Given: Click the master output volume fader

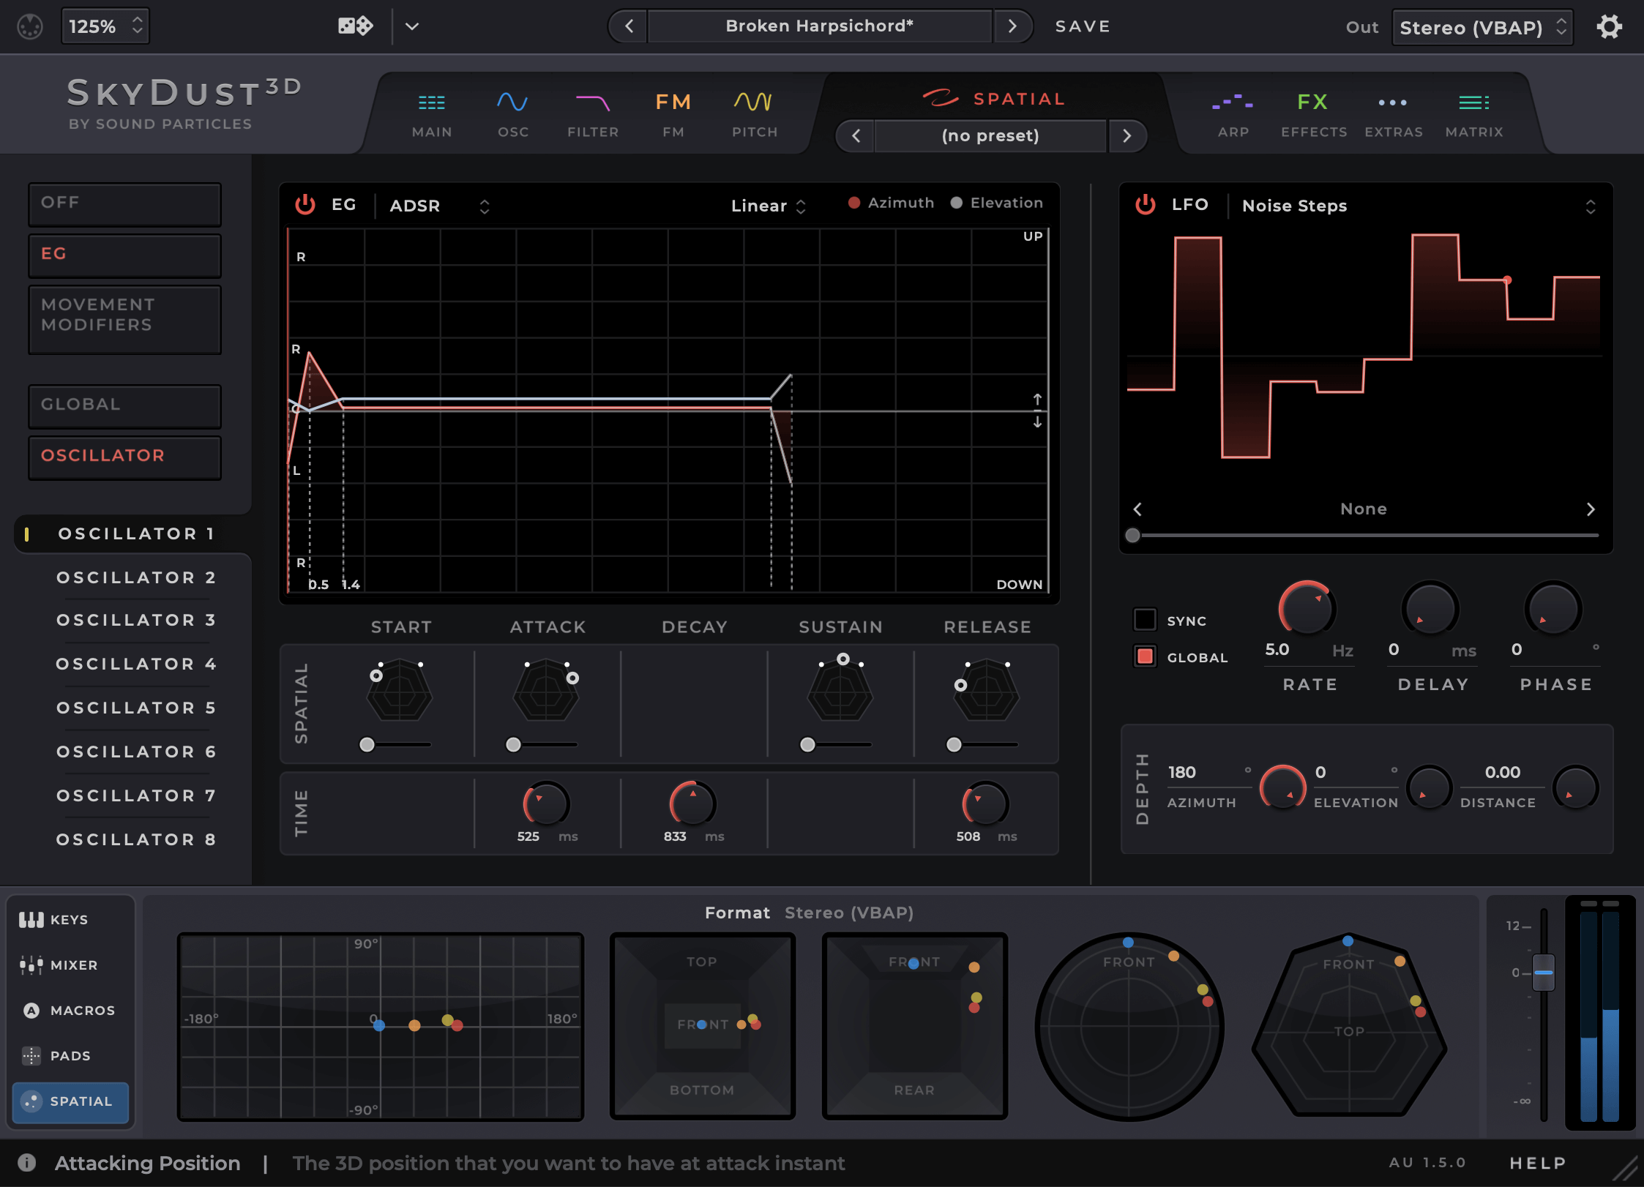Looking at the screenshot, I should 1543,973.
